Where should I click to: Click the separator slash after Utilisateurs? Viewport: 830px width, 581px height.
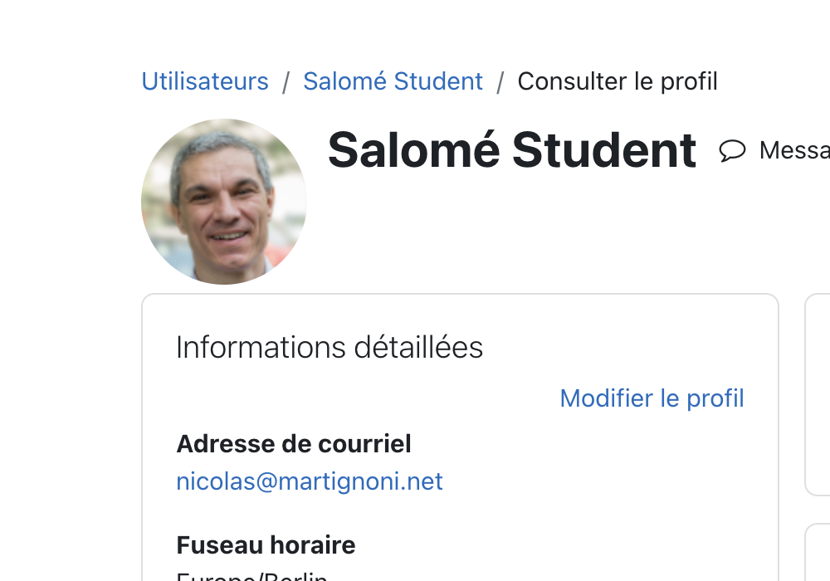[x=286, y=82]
